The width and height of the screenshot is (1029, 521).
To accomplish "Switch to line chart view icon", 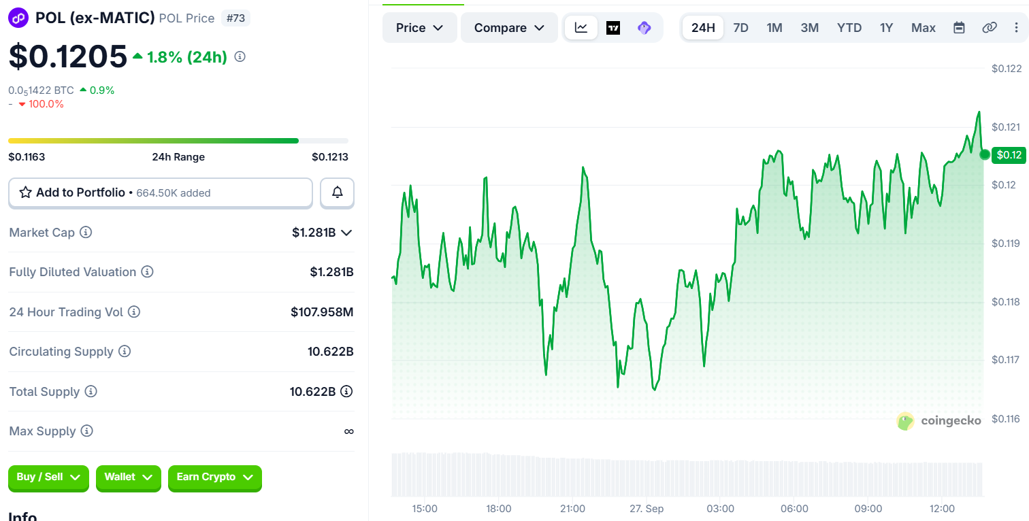I will tap(581, 28).
